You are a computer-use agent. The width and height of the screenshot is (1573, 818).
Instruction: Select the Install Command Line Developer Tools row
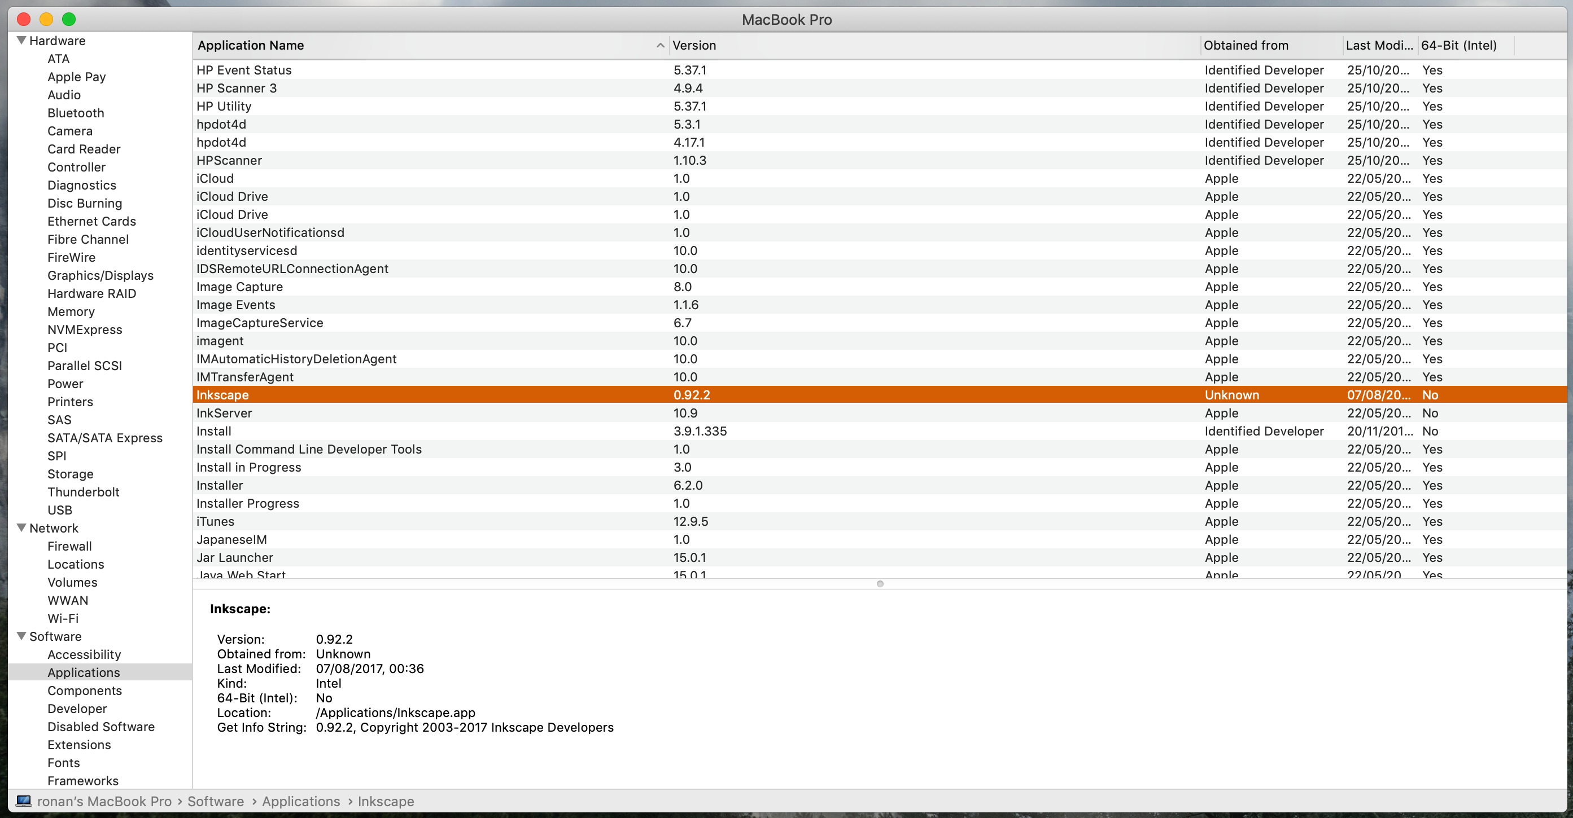(x=879, y=449)
